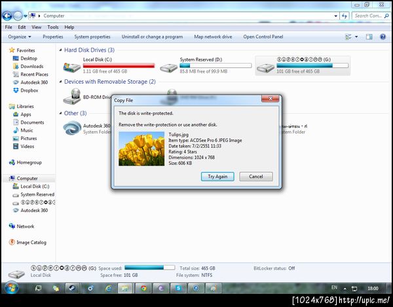Select Autodesk 360 system folder icon
Image resolution: width=393 pixels, height=307 pixels.
(x=72, y=128)
